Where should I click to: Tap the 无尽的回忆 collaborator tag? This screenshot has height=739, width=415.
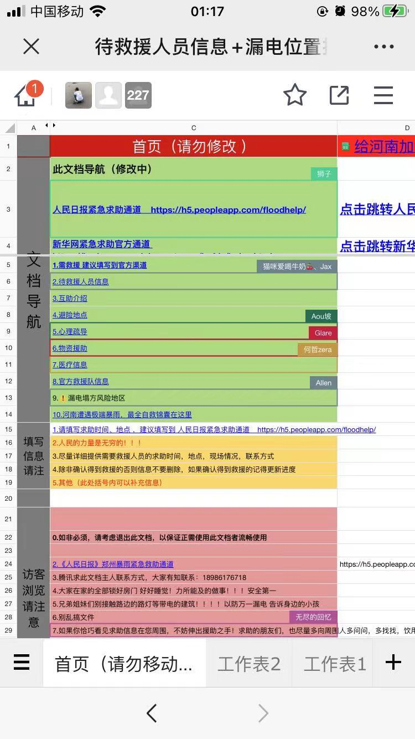(x=313, y=617)
